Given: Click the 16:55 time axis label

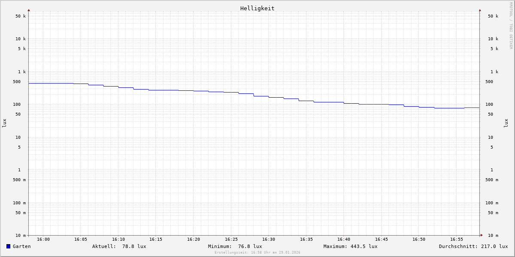Looking at the screenshot, I should coord(457,239).
